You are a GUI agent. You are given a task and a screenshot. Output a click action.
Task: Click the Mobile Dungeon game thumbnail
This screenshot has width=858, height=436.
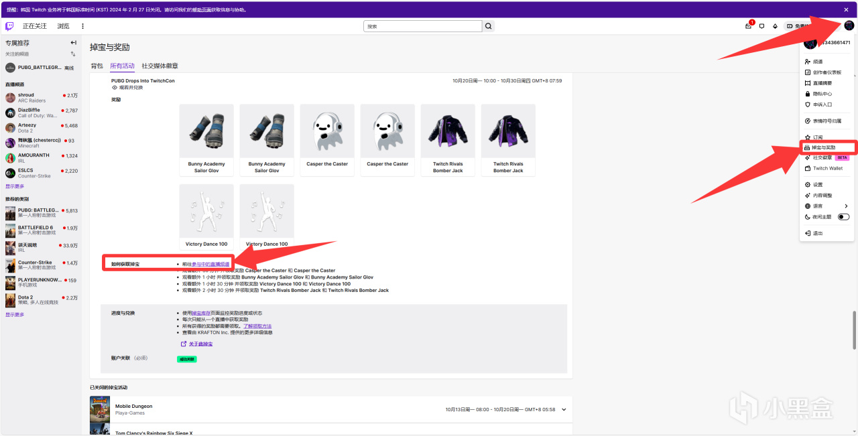pyautogui.click(x=100, y=409)
